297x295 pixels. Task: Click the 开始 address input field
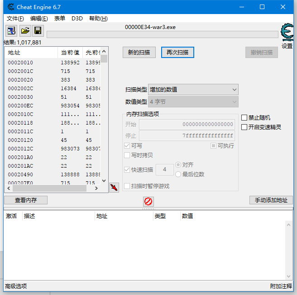coord(187,124)
